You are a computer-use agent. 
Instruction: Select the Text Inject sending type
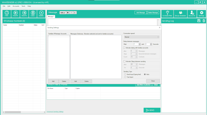(x=125, y=77)
